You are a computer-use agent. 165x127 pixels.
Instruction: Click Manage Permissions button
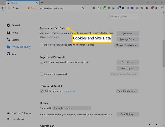click(x=127, y=45)
